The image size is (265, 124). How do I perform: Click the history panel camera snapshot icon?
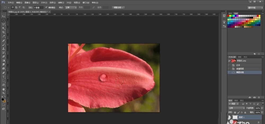click(255, 97)
